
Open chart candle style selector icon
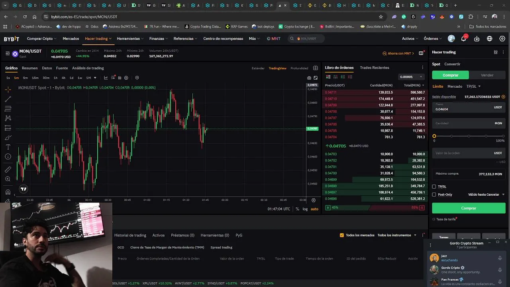click(120, 78)
